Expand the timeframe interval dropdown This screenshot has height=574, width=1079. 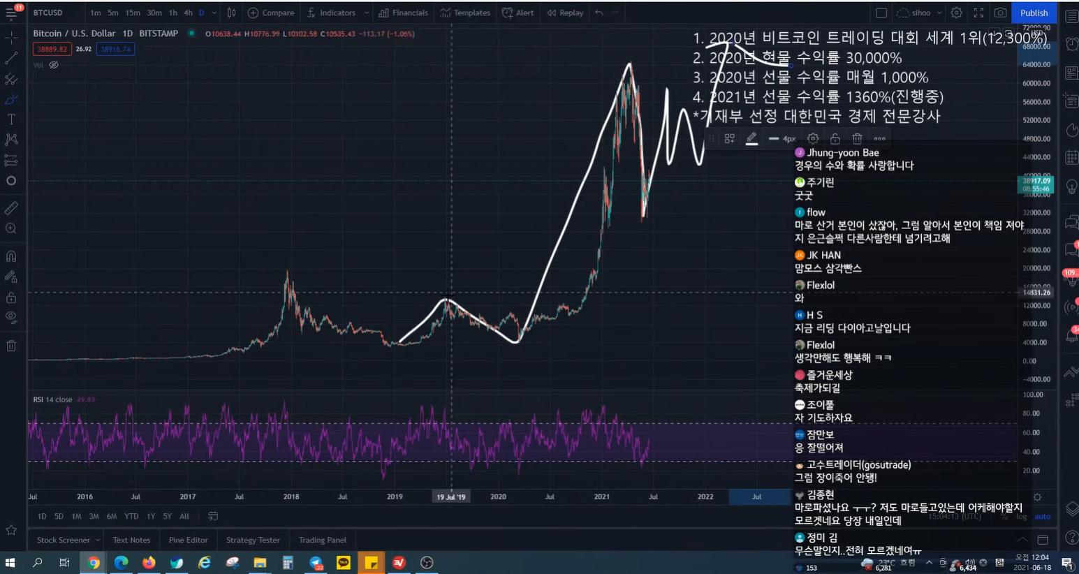point(214,13)
